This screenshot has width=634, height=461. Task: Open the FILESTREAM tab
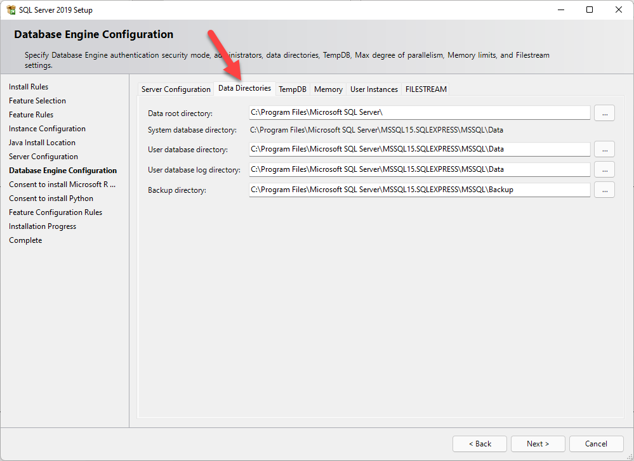pyautogui.click(x=426, y=89)
